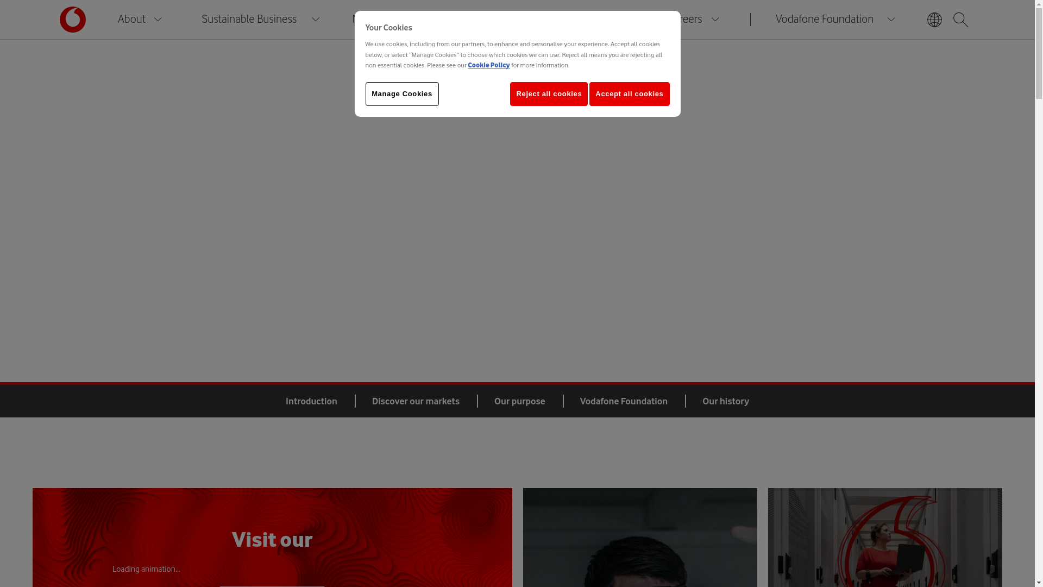Open the Cookie Policy link

pyautogui.click(x=488, y=65)
